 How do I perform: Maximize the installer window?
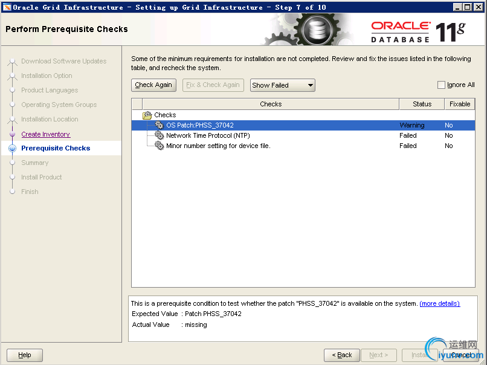(468, 7)
